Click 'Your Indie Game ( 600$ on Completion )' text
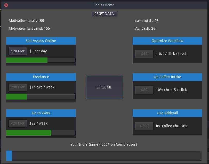Viewport: 209px width, 164px height. pos(104,145)
